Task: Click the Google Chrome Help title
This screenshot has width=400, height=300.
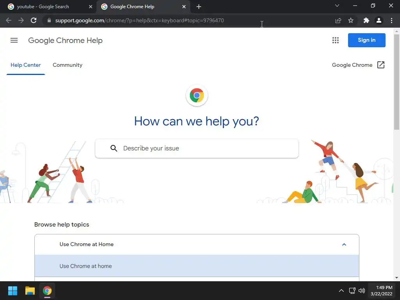Action: 65,40
